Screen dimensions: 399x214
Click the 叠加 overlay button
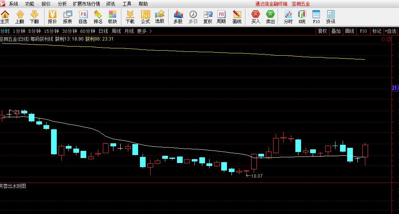pos(336,31)
